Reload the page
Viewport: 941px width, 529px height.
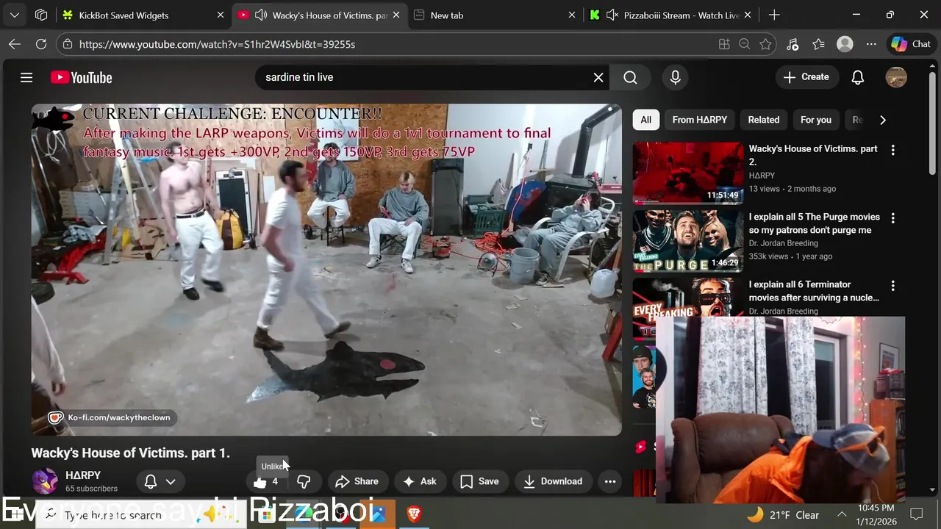click(41, 44)
